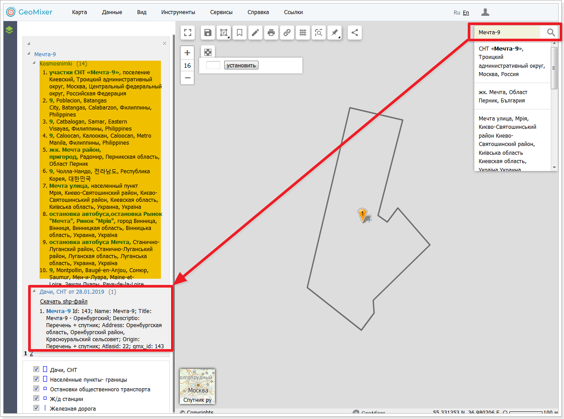
Task: Toggle fullscreen map mode
Action: pos(188,33)
